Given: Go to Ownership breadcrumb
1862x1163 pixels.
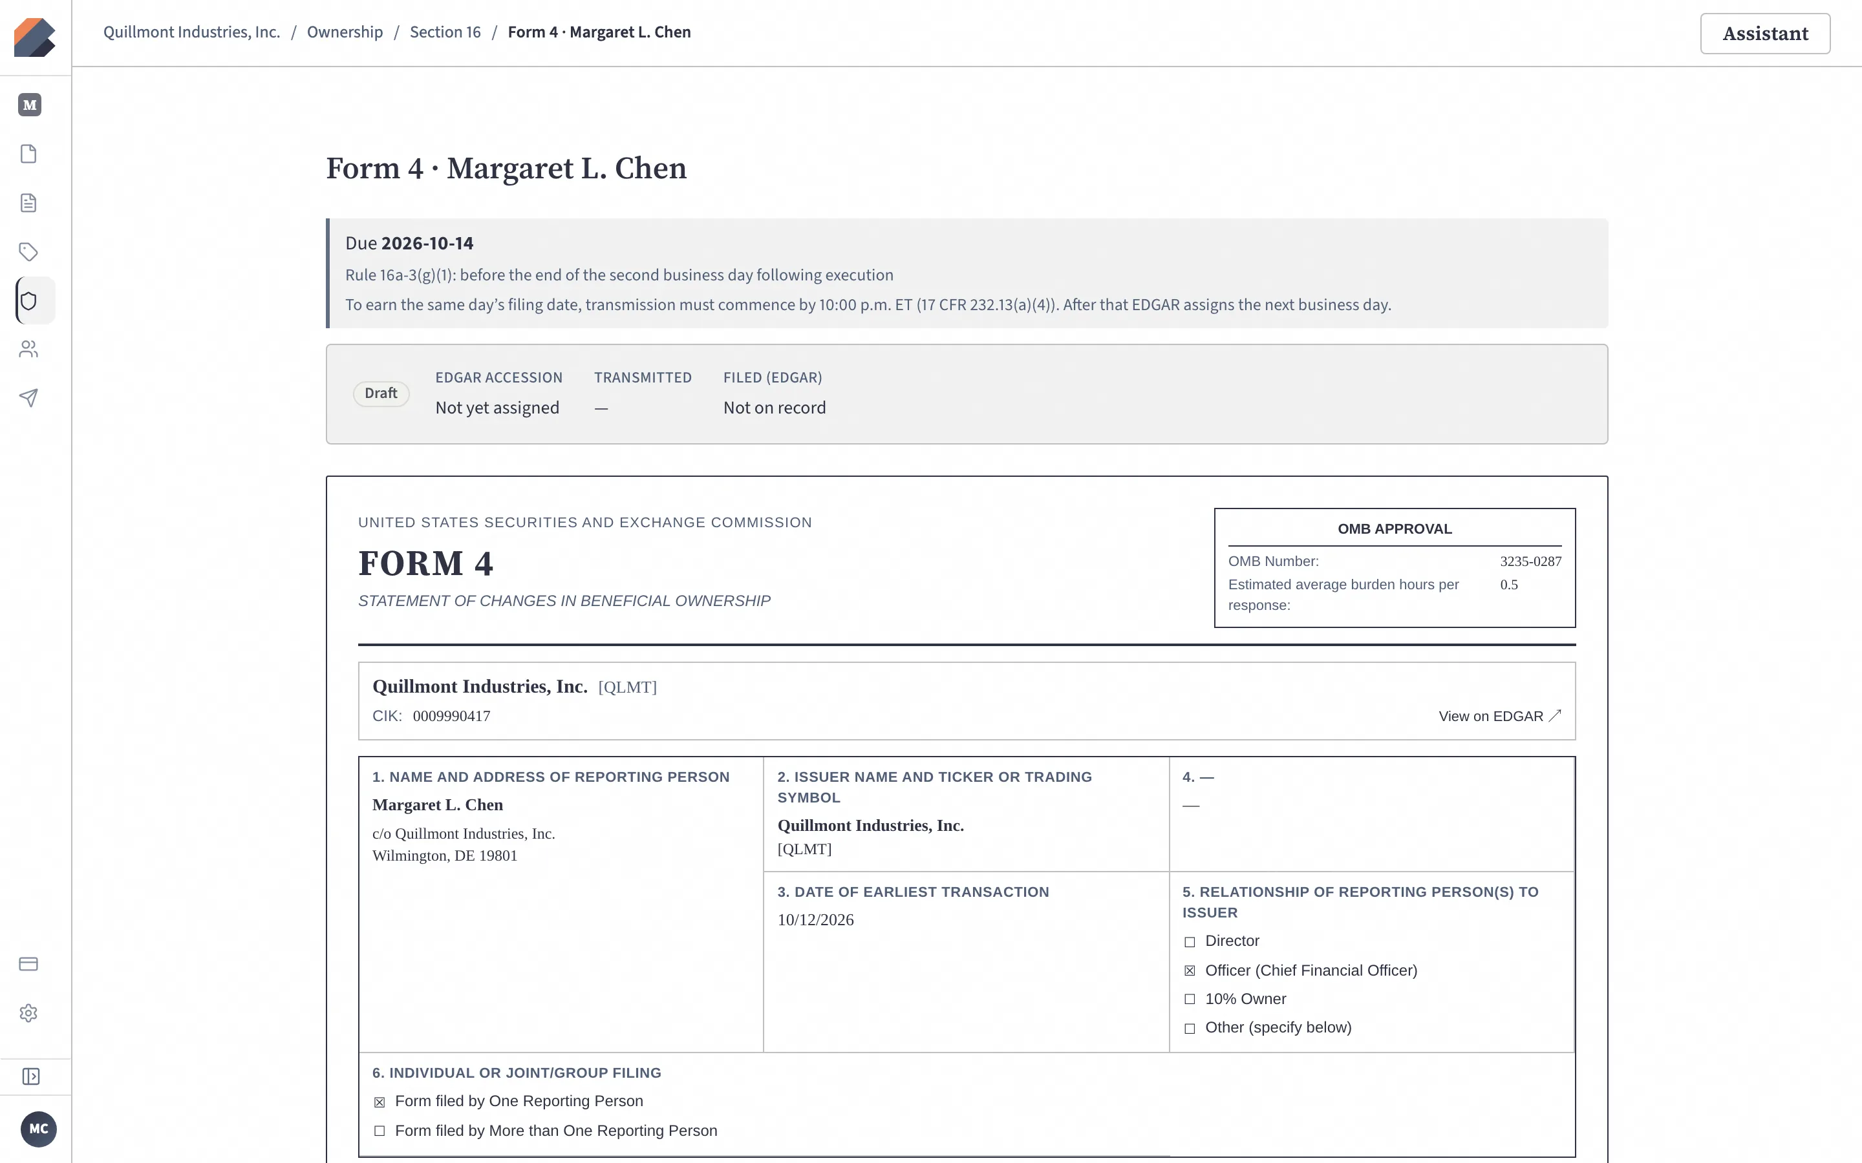Looking at the screenshot, I should 345,32.
